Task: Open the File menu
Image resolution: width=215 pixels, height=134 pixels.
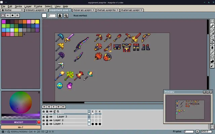Action: coord(3,6)
